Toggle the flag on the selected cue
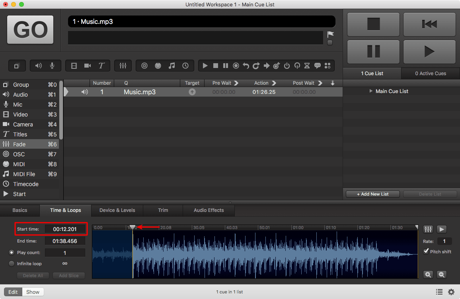Viewport: 460px width, 299px height. [x=330, y=34]
